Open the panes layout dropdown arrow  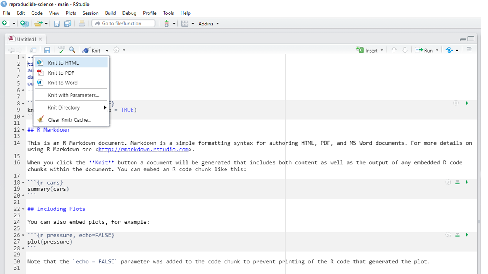193,24
